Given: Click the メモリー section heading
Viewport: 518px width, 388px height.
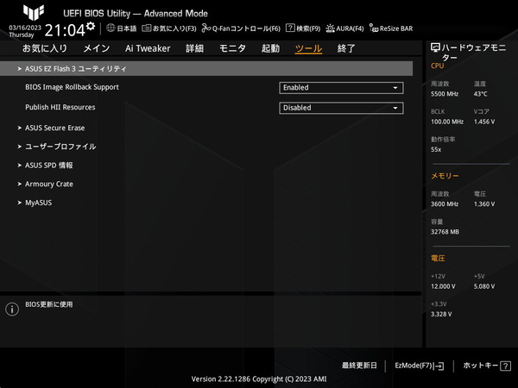Looking at the screenshot, I should (x=445, y=176).
